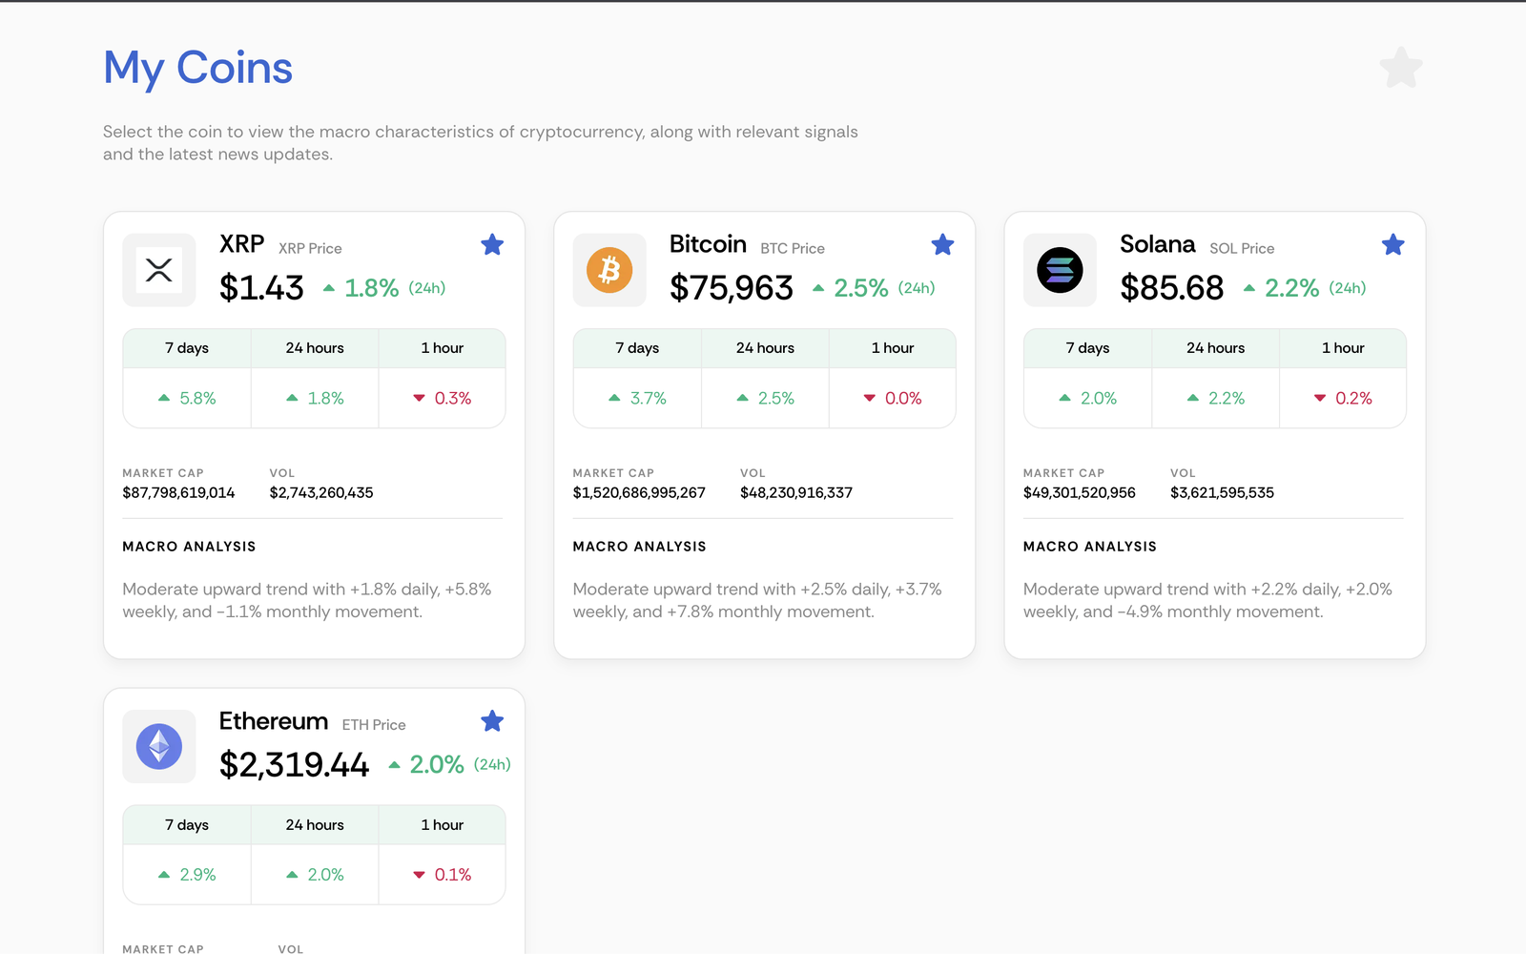Click the ETH Price label
Screen dimensions: 1526x954
click(374, 725)
